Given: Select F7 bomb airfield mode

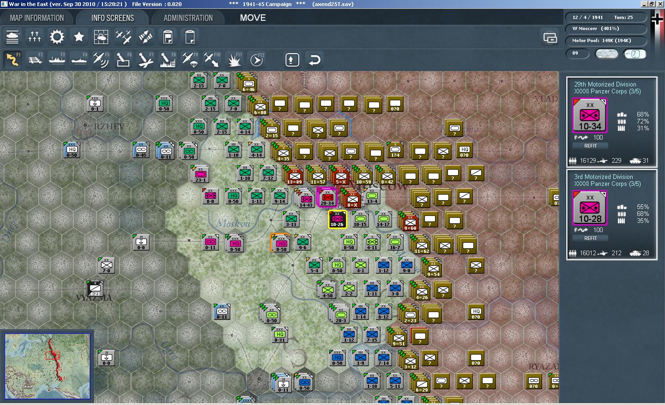Looking at the screenshot, I should (145, 60).
